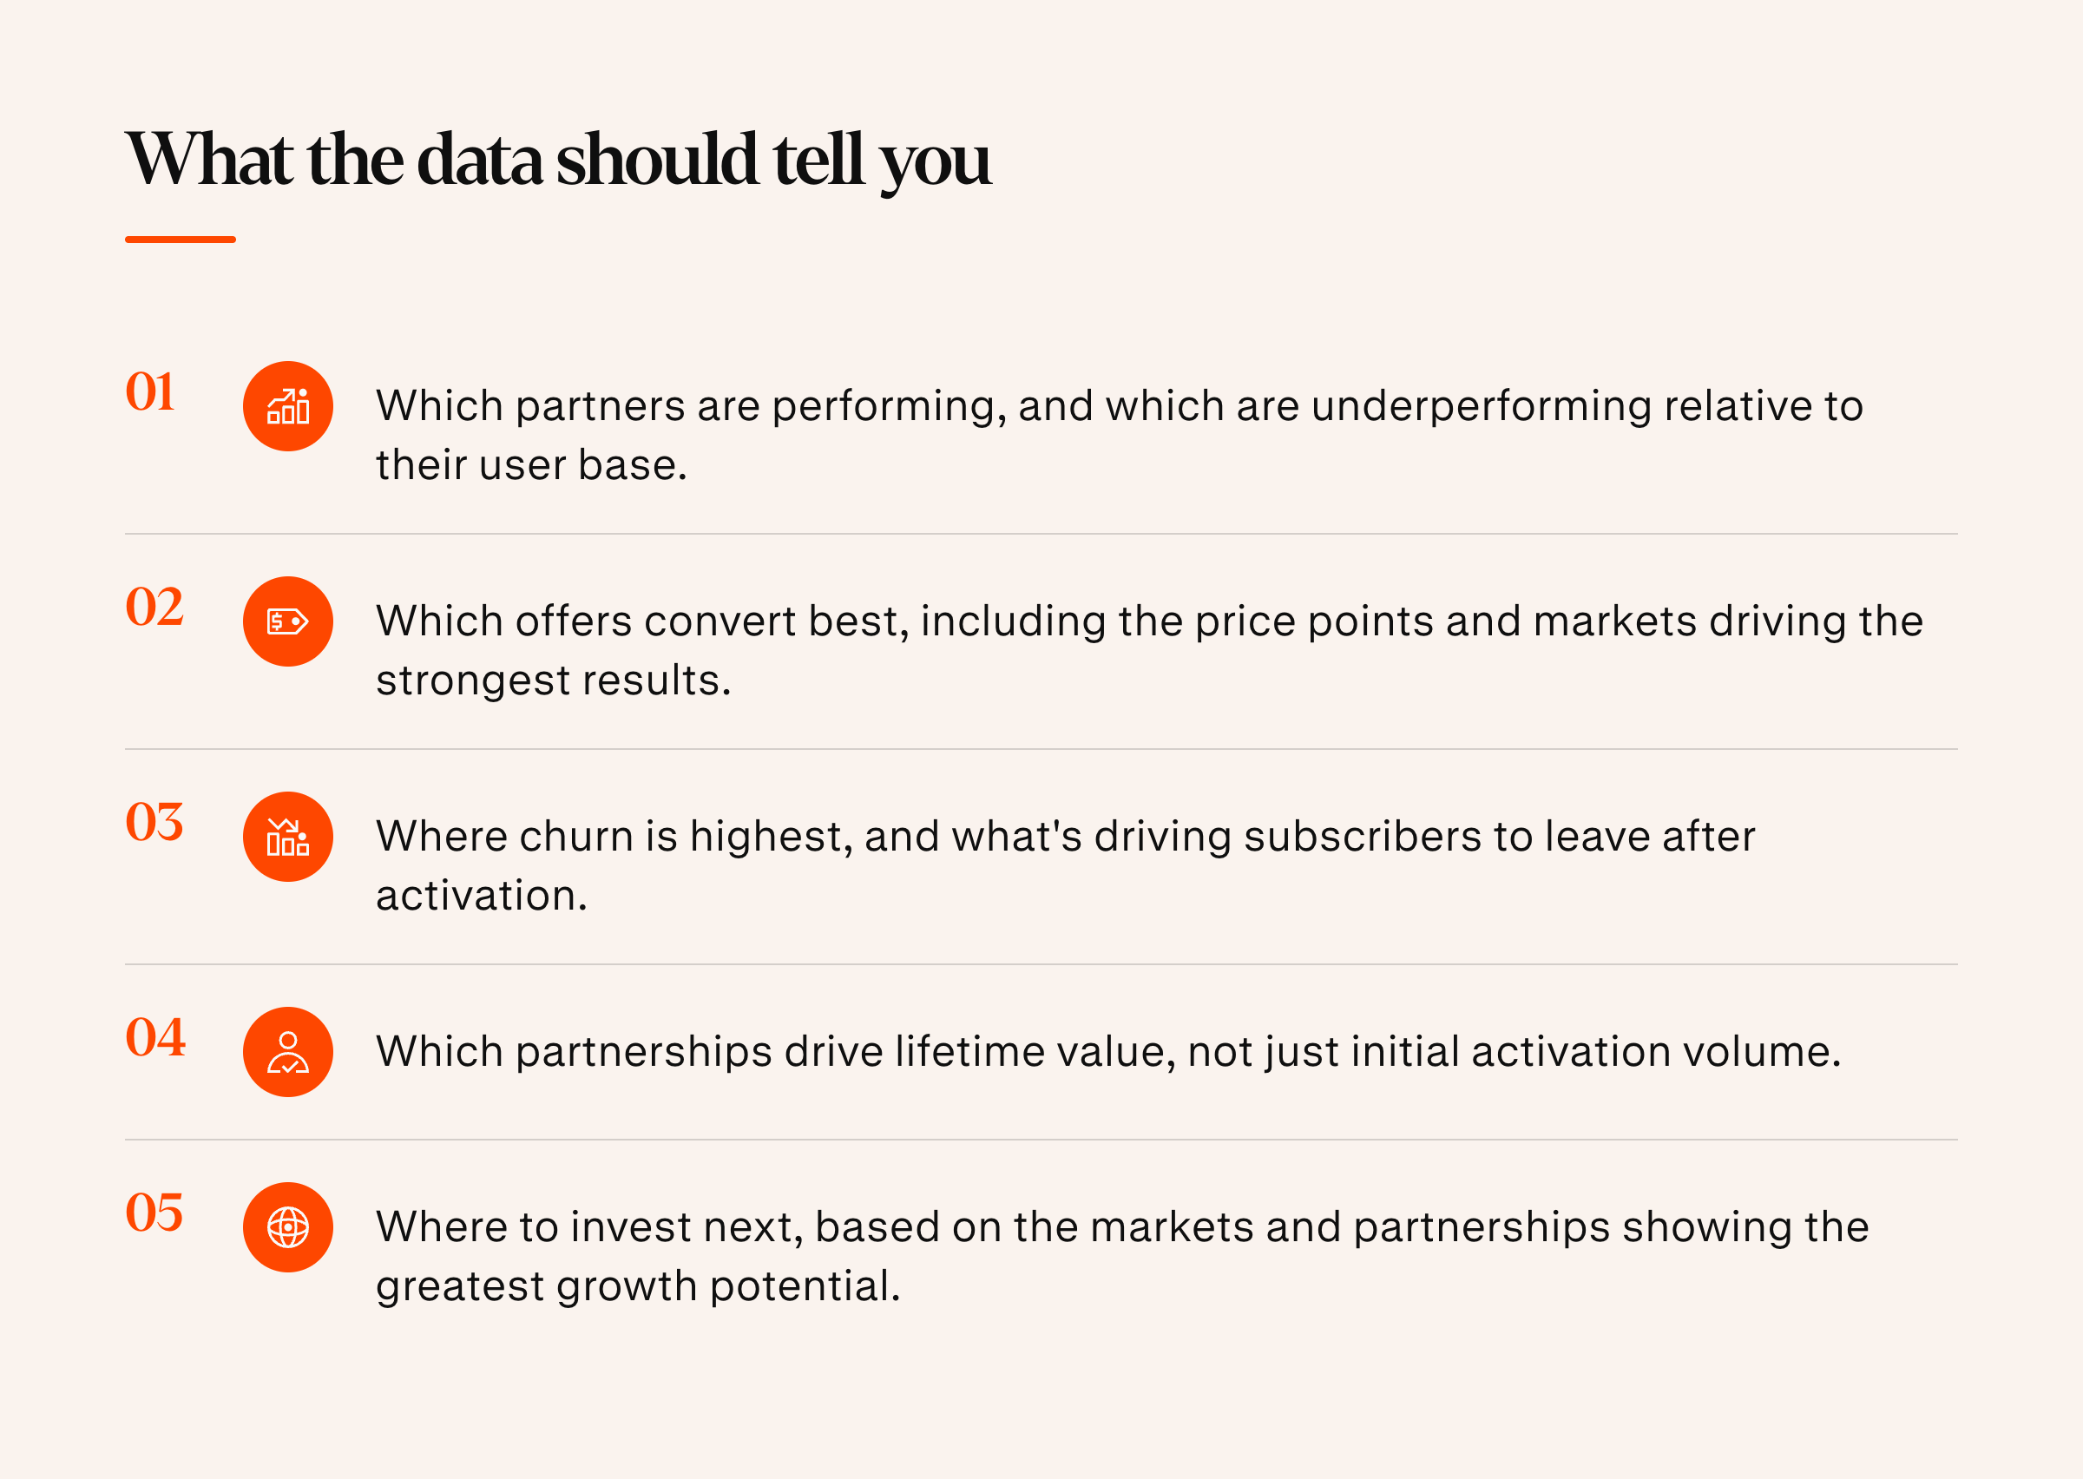Click the heading 'What the data should tell you'

[557, 161]
